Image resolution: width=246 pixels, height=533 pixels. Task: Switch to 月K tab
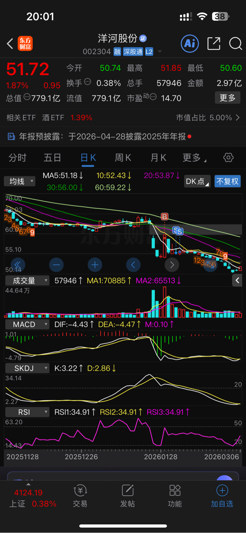pyautogui.click(x=159, y=158)
